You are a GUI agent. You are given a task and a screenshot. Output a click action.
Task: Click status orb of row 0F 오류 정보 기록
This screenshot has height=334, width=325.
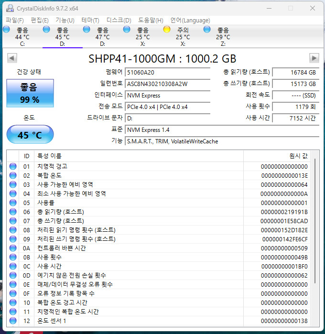coord(13,294)
